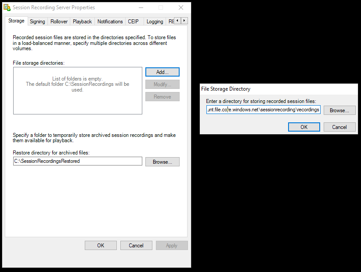
Task: Click Browse next to restore directory field
Action: 162,162
